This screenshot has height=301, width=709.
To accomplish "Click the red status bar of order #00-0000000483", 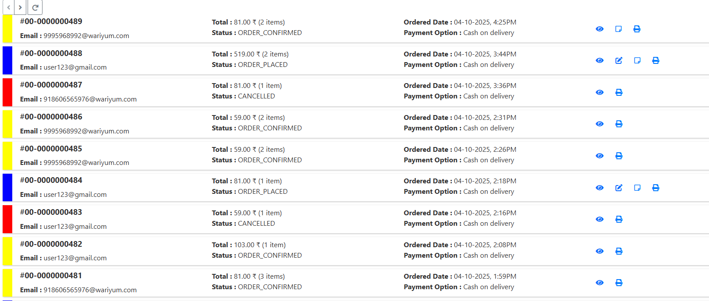I will click(x=7, y=219).
